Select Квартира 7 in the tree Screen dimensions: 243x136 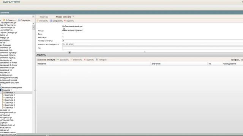pyautogui.click(x=9, y=108)
